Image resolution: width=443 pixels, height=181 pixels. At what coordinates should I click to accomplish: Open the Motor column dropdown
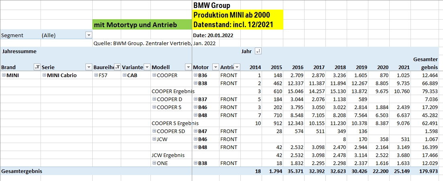coord(215,67)
